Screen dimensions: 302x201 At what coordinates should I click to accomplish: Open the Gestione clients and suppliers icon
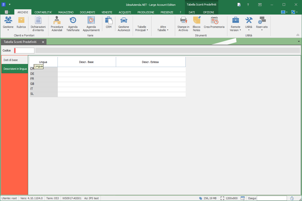pos(8,24)
